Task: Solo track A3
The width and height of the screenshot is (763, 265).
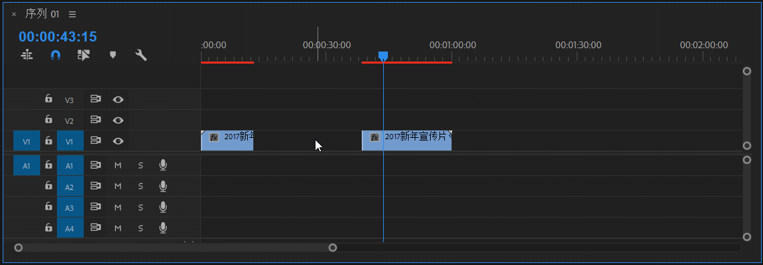Action: 141,207
